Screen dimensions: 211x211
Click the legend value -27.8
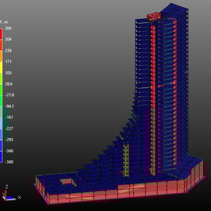[x=10, y=95]
